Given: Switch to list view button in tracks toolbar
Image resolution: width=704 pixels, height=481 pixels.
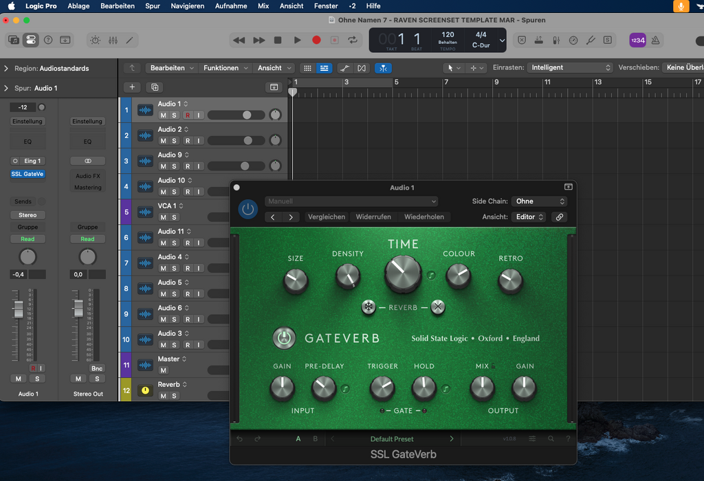Looking at the screenshot, I should [x=324, y=68].
